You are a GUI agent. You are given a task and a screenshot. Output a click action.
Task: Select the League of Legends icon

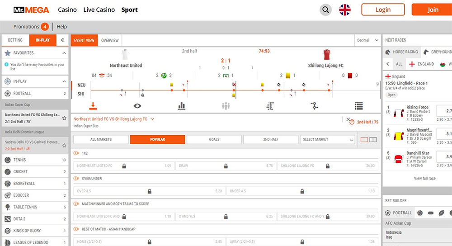point(8,242)
